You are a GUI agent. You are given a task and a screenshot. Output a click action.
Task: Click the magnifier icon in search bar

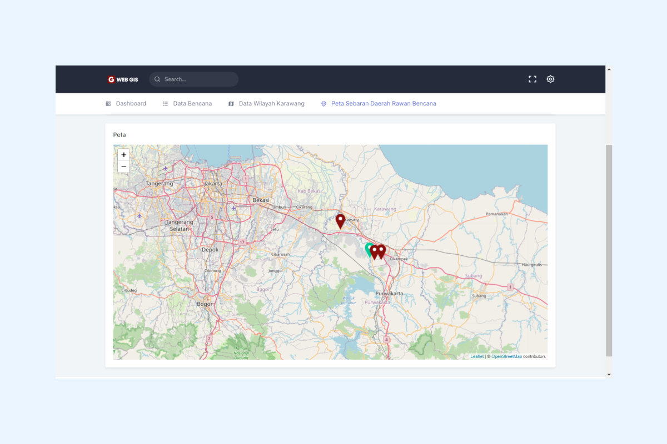point(157,79)
